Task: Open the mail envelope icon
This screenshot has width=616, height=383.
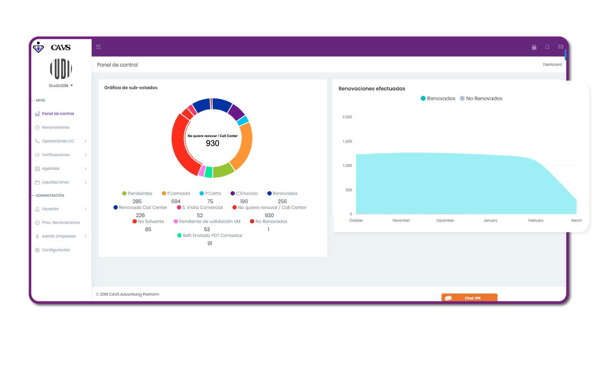Action: pyautogui.click(x=561, y=47)
